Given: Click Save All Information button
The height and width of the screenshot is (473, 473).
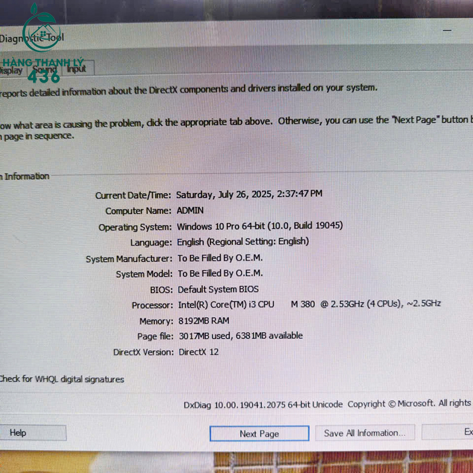Looking at the screenshot, I should [364, 433].
